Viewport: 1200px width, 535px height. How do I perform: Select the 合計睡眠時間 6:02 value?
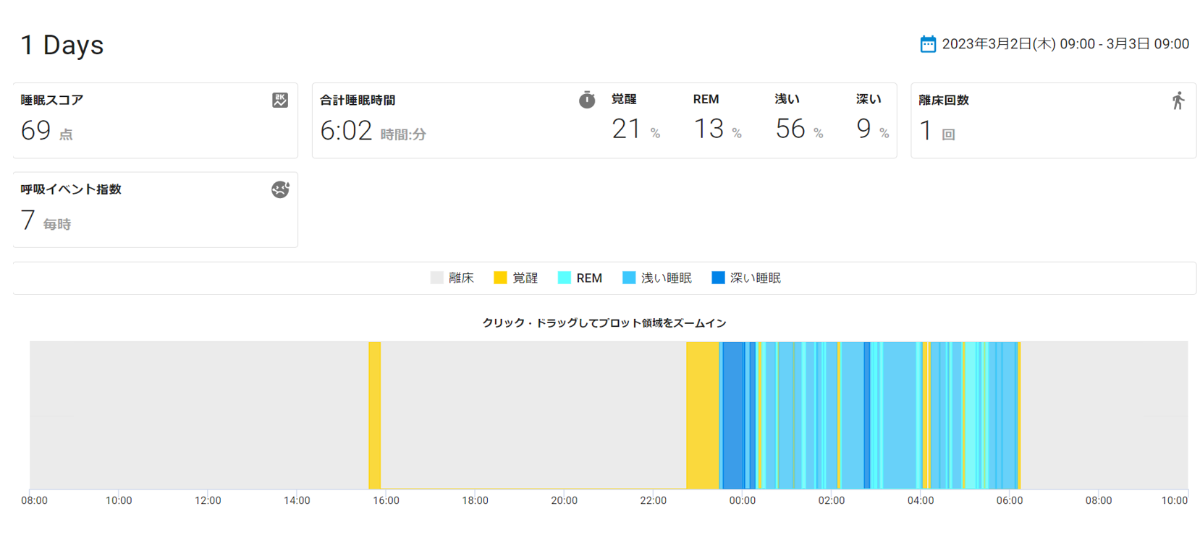346,131
